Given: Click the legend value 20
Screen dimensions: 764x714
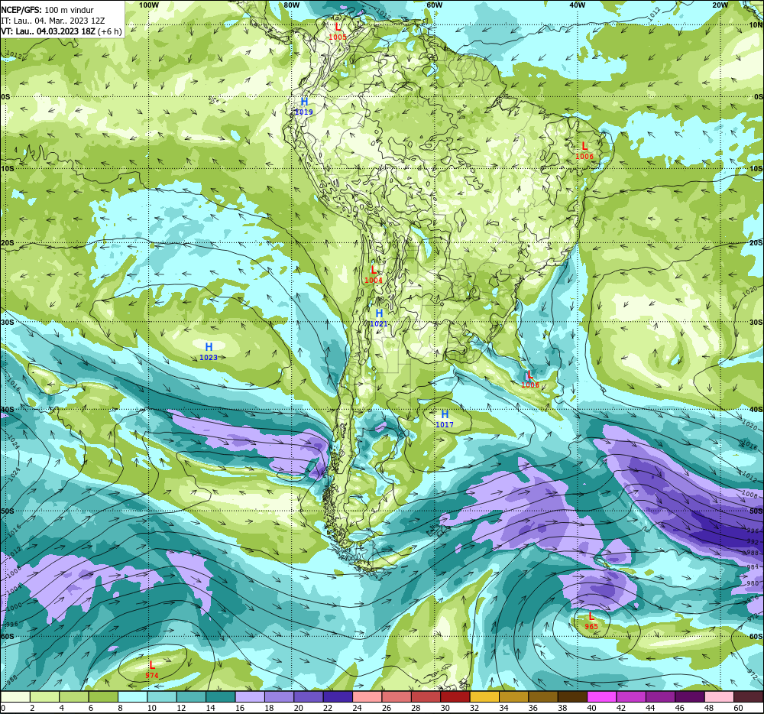Looking at the screenshot, I should click(x=298, y=708).
